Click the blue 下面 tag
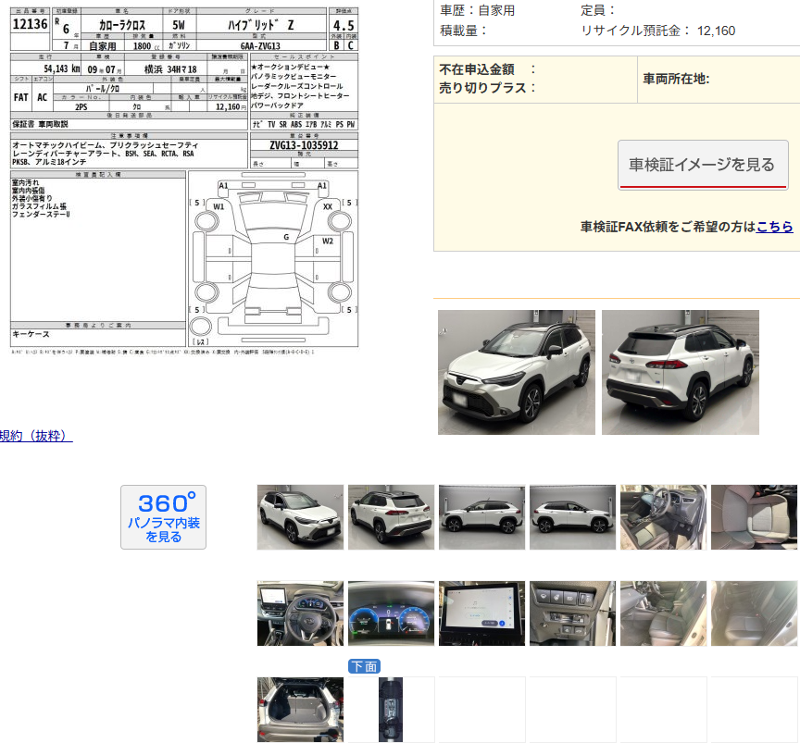Image resolution: width=800 pixels, height=743 pixels. coord(364,666)
